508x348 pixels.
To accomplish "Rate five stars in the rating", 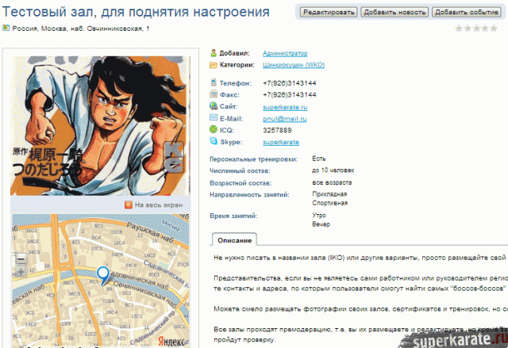I will pyautogui.click(x=494, y=29).
